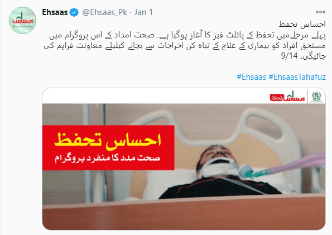Viewport: 332px width, 235px height.
Task: Click the Ehsaas Tahafuz logo in banner
Action: tap(287, 97)
